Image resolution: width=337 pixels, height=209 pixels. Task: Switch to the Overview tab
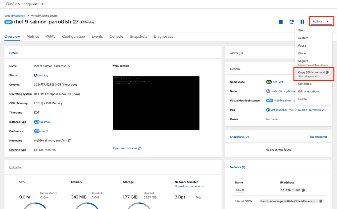(12, 37)
